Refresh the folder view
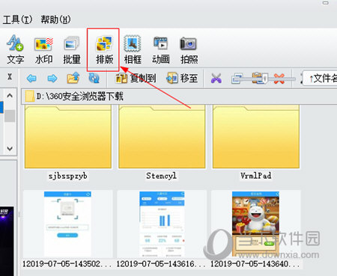 94,78
